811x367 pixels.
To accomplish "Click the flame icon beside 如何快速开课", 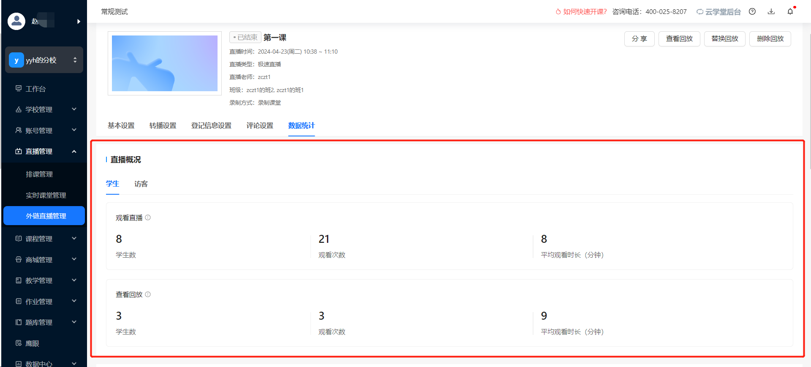I will 558,12.
